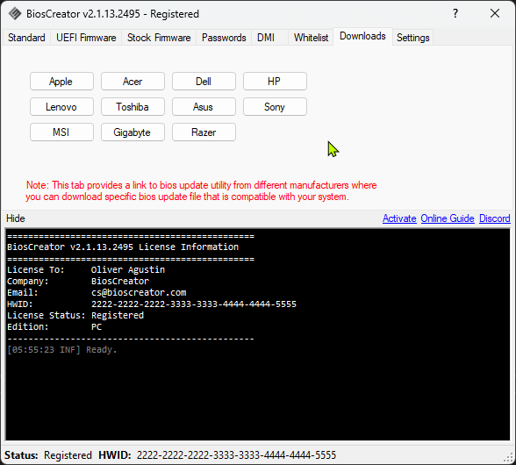Close the BiosCreator window
Screen dimensions: 516x465
(x=495, y=13)
